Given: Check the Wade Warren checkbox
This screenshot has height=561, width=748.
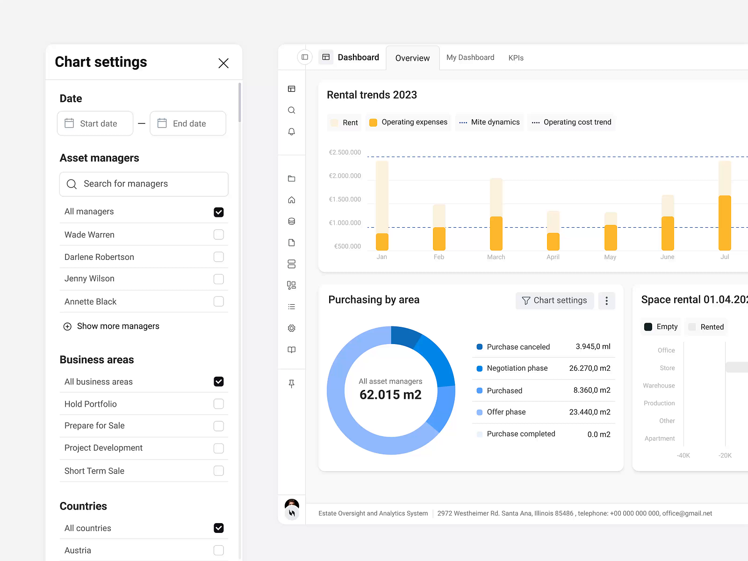Looking at the screenshot, I should (218, 234).
